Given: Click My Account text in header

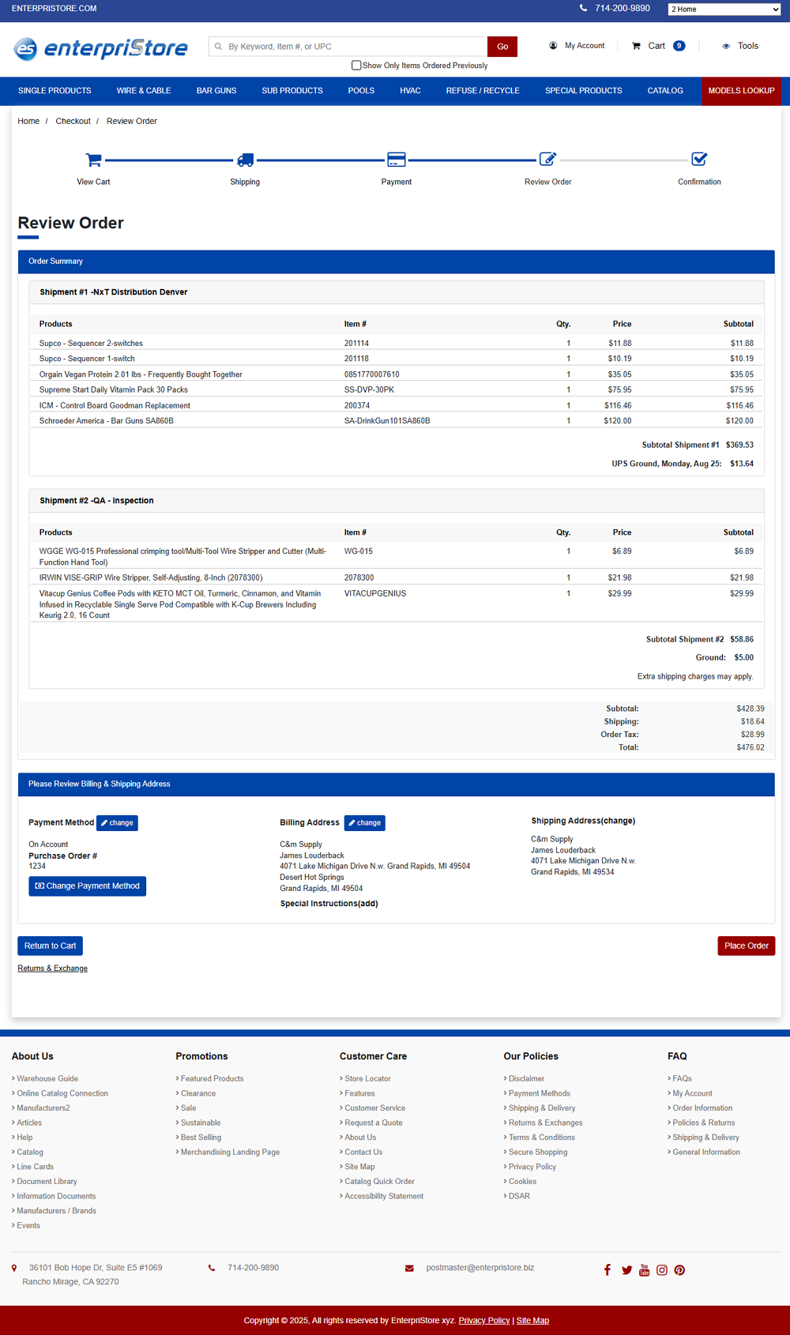Looking at the screenshot, I should [585, 46].
